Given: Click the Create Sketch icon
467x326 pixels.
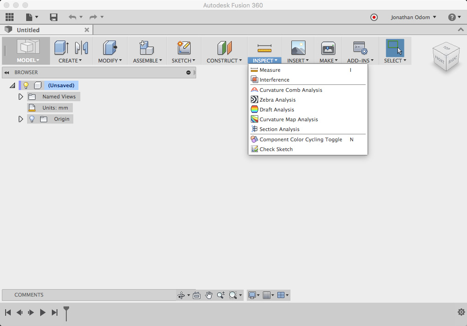Looking at the screenshot, I should point(184,48).
